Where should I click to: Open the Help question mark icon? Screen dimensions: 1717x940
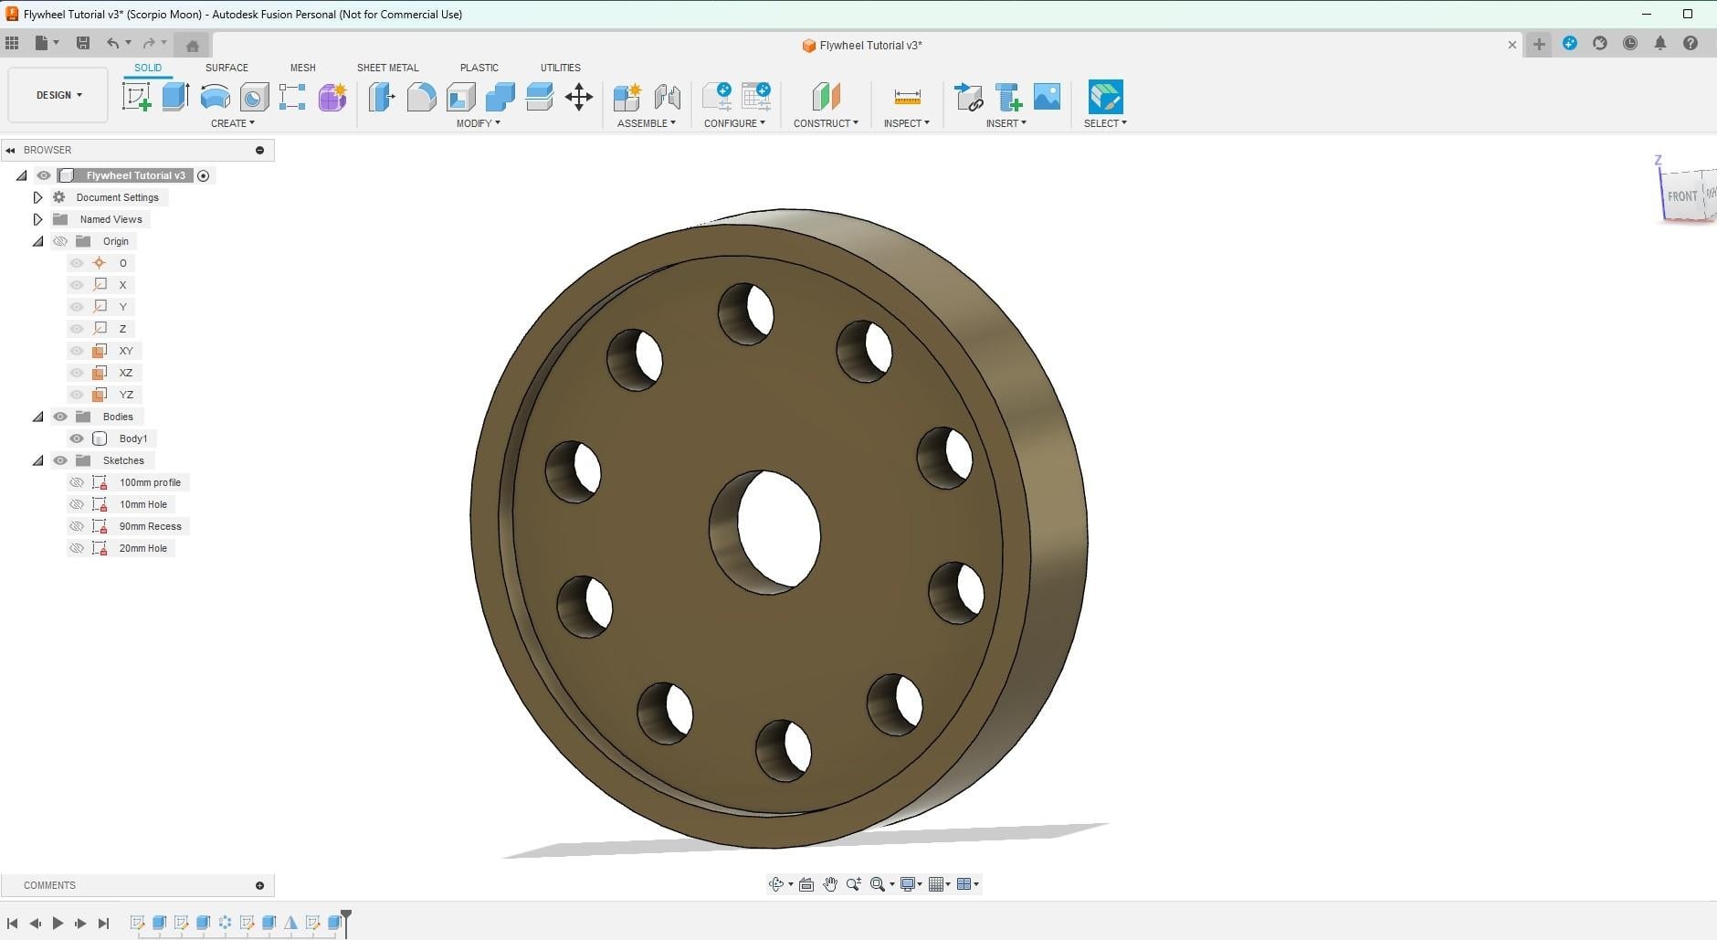click(1691, 43)
